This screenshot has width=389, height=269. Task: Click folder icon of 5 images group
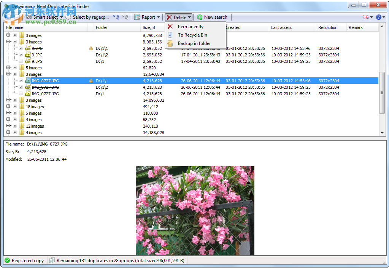pos(22,67)
